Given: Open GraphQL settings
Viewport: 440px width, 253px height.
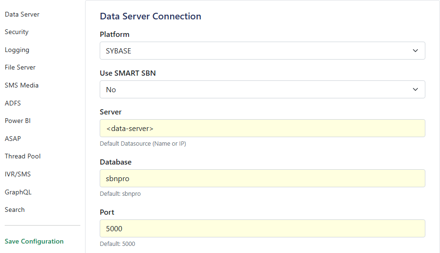Looking at the screenshot, I should tap(18, 192).
